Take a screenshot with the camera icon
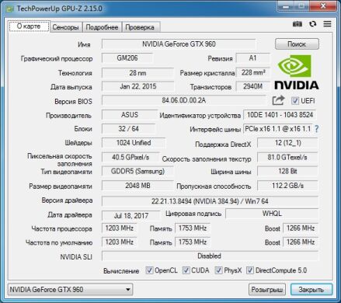Viewport: 341px width, 303px height. [298, 24]
